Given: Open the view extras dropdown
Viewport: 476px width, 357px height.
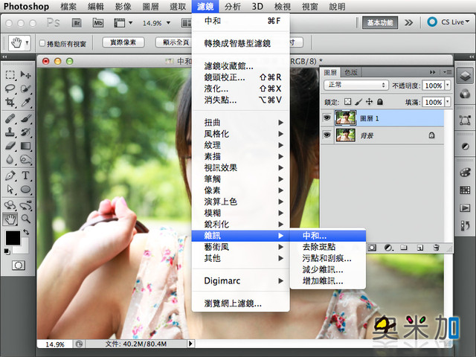Looking at the screenshot, I should point(131,23).
